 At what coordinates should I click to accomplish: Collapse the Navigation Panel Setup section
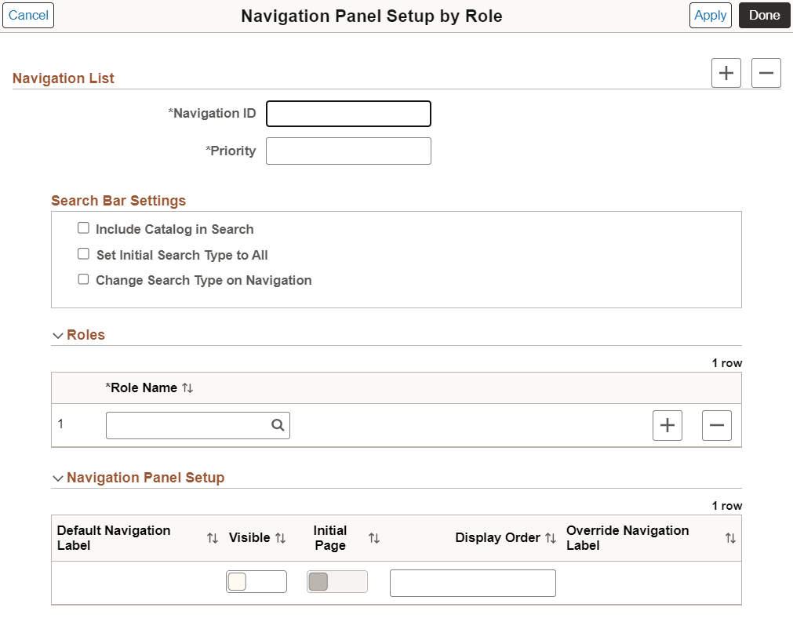[x=57, y=478]
